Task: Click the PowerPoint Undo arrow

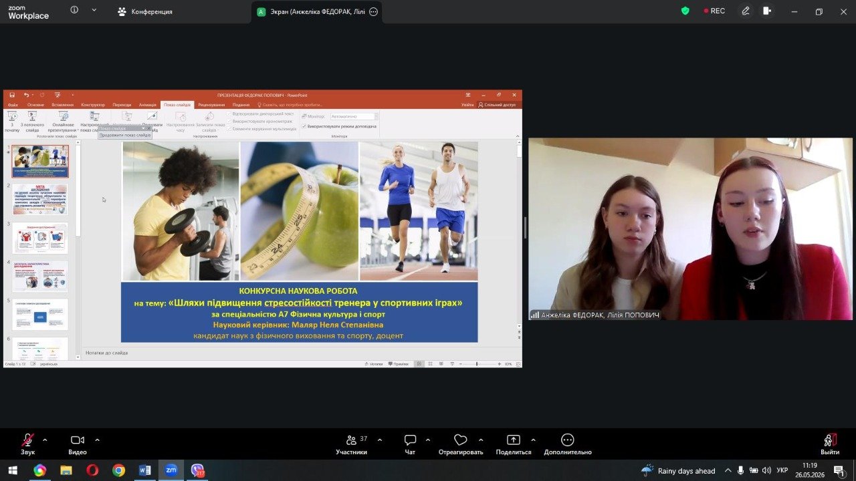Action: pyautogui.click(x=26, y=95)
